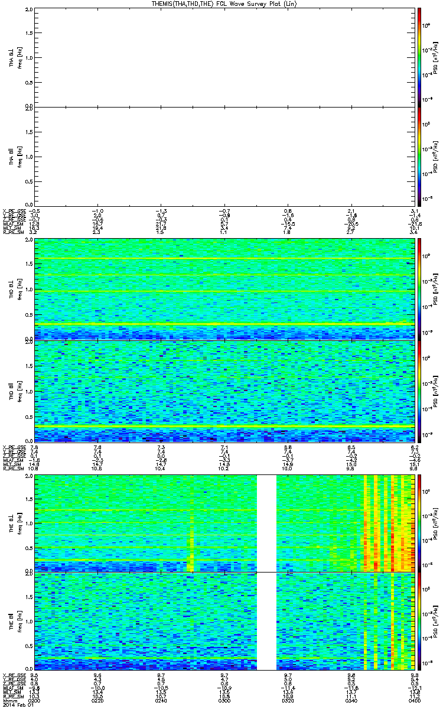The width and height of the screenshot is (443, 709).
Task: Select the THA B-parallel panel color bar
Action: [419, 157]
